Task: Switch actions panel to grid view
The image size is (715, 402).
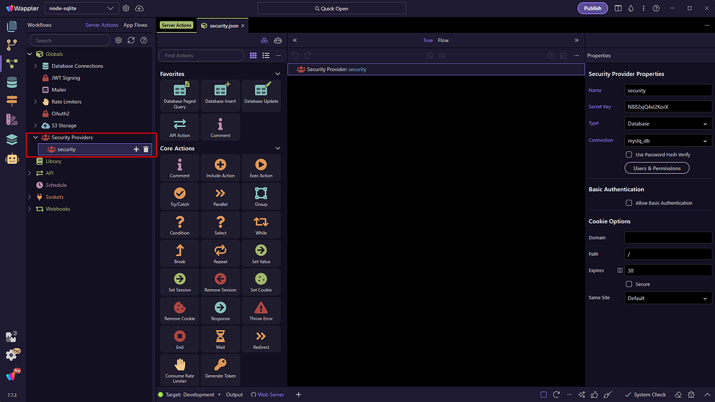Action: pos(253,56)
